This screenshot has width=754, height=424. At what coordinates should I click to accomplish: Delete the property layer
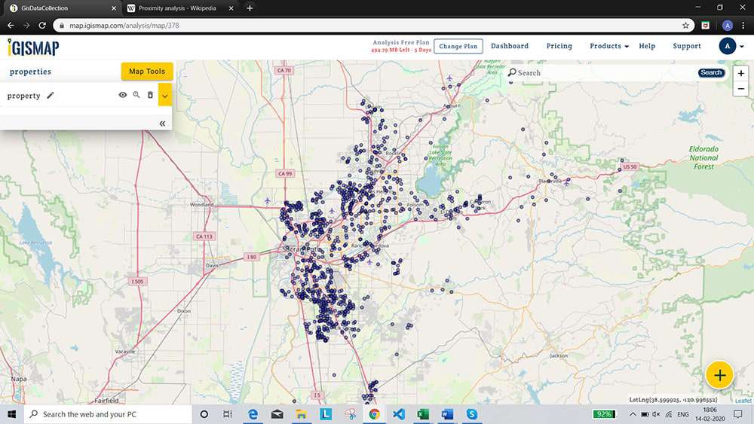150,95
